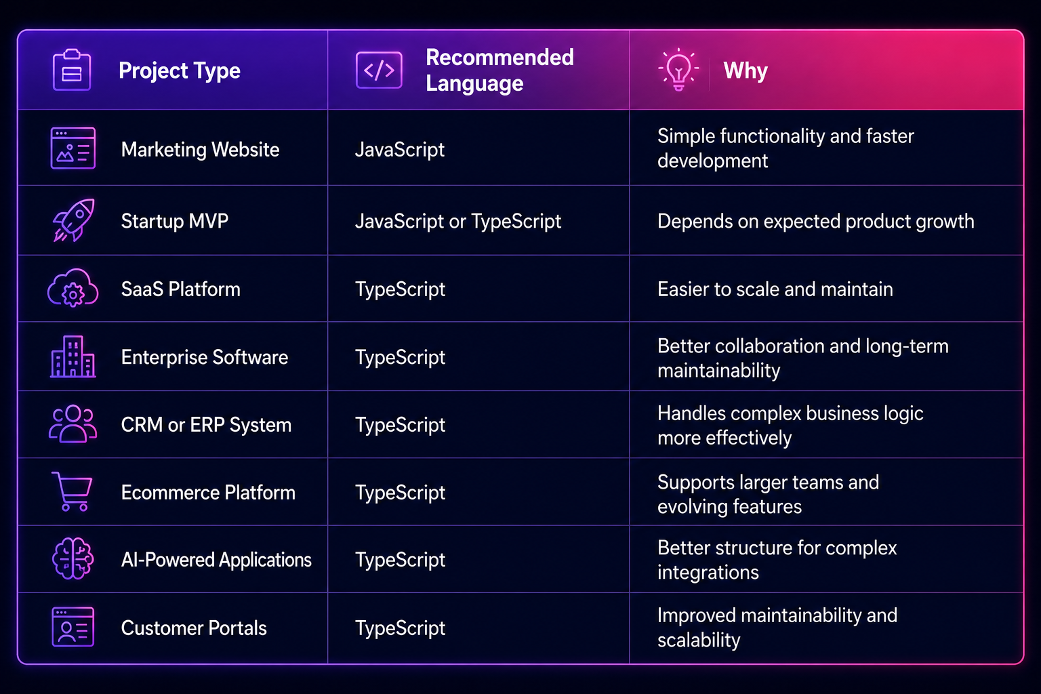This screenshot has width=1041, height=694.
Task: Click 'Handles complex business logic more effectively'
Action: point(790,426)
